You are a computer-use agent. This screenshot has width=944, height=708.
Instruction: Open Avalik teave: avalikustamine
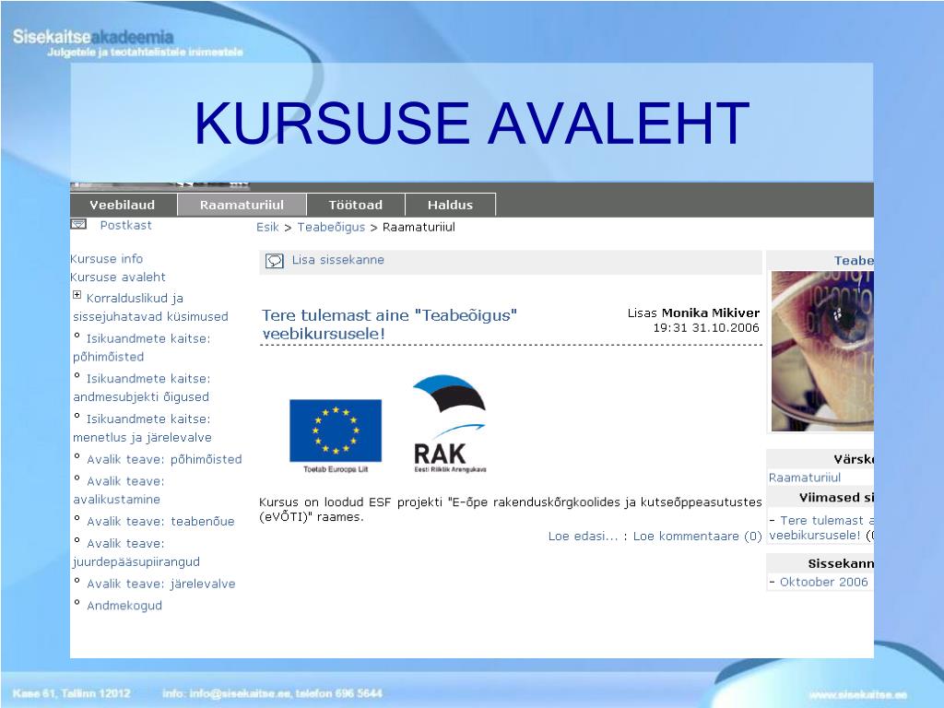[x=119, y=490]
